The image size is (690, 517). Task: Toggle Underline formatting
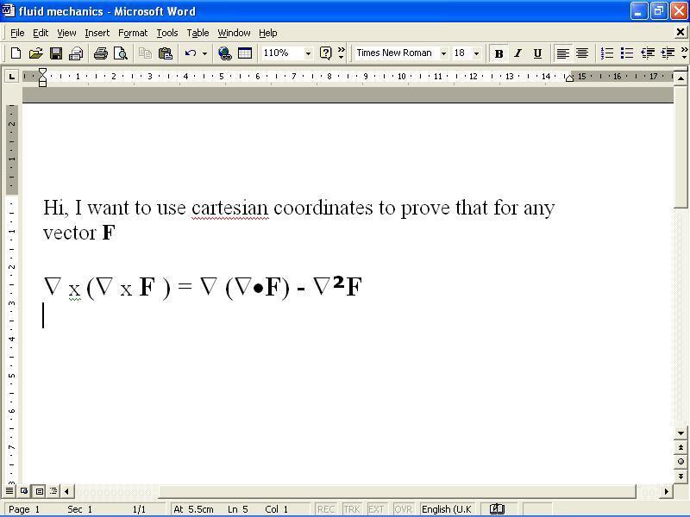point(537,53)
